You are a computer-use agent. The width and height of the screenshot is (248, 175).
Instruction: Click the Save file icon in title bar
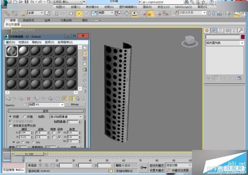[26, 2]
